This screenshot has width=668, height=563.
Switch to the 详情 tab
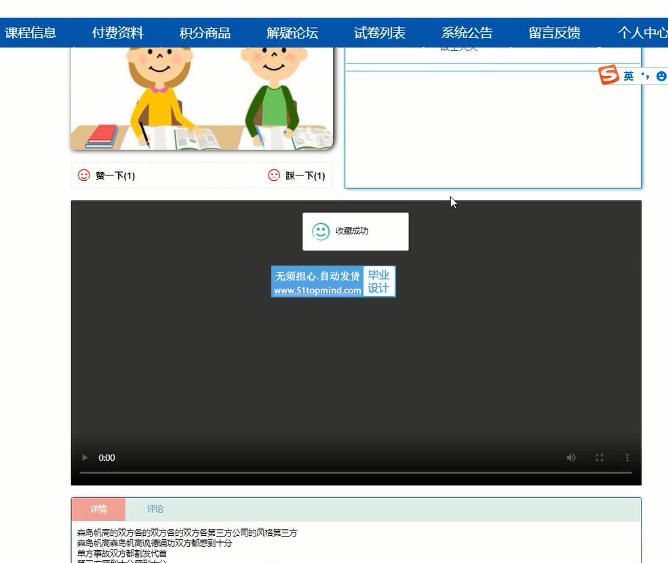point(98,509)
